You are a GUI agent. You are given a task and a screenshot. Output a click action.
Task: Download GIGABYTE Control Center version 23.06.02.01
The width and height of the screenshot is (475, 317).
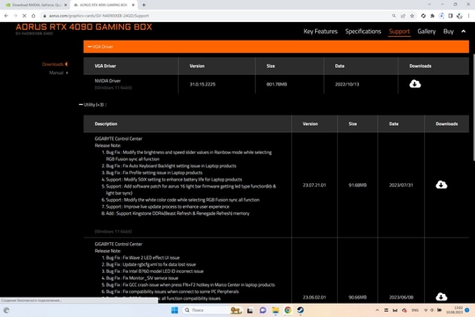[x=442, y=297]
